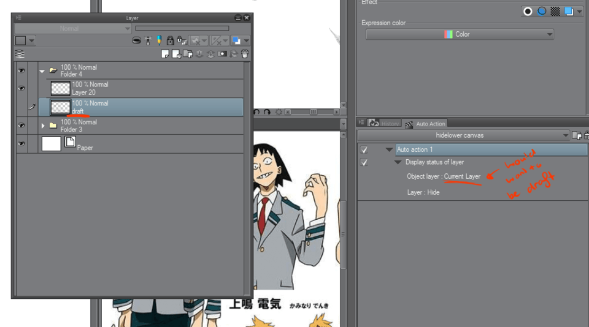Delete layer with trash can icon
This screenshot has width=589, height=327.
(x=245, y=54)
